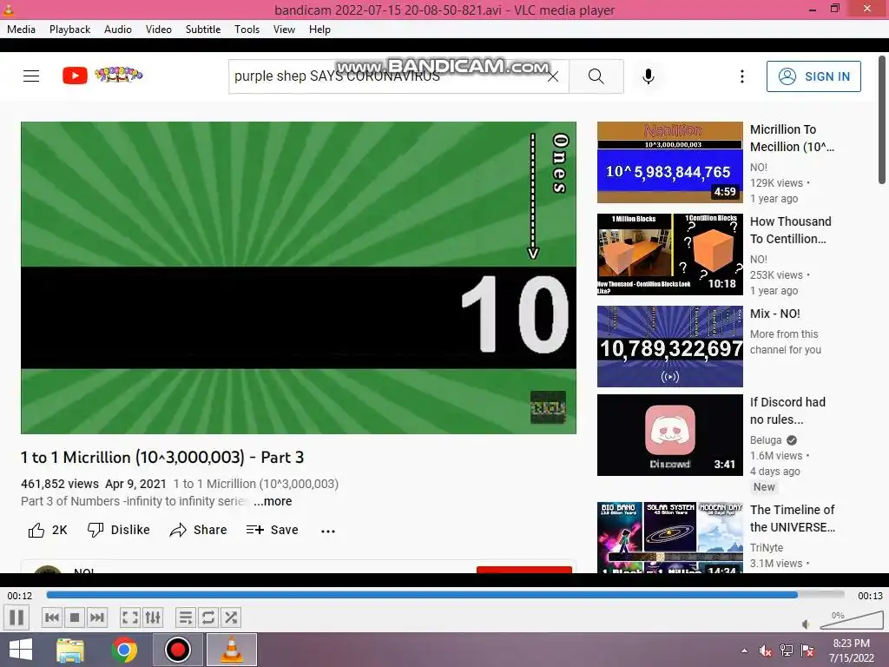Open YouTube settings three-dot menu
This screenshot has height=667, width=889.
coord(741,76)
